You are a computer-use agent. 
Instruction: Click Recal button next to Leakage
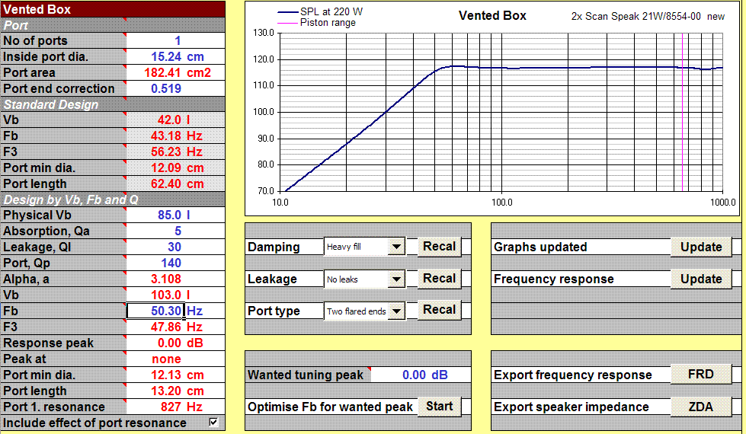coord(439,279)
